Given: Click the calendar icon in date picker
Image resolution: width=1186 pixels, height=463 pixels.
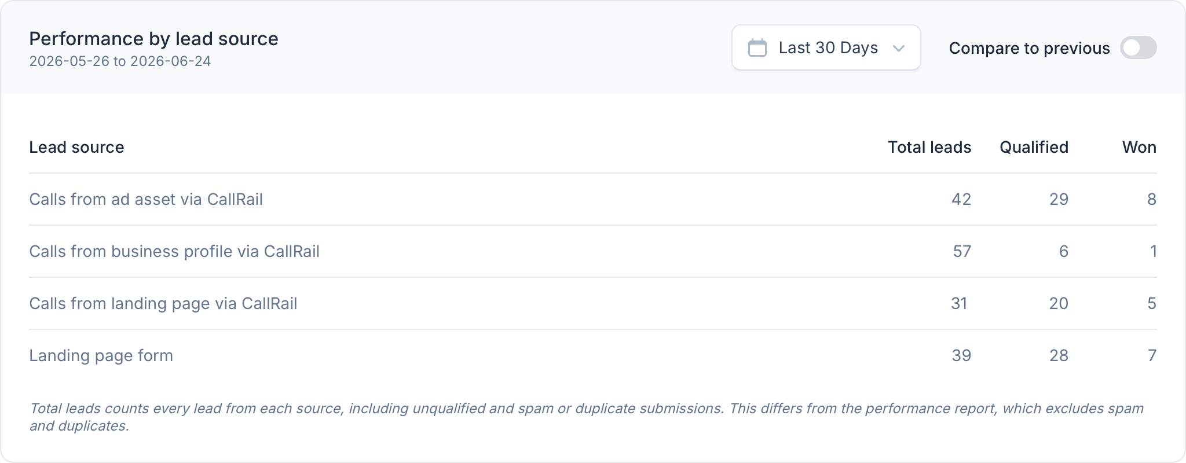Looking at the screenshot, I should [x=757, y=47].
